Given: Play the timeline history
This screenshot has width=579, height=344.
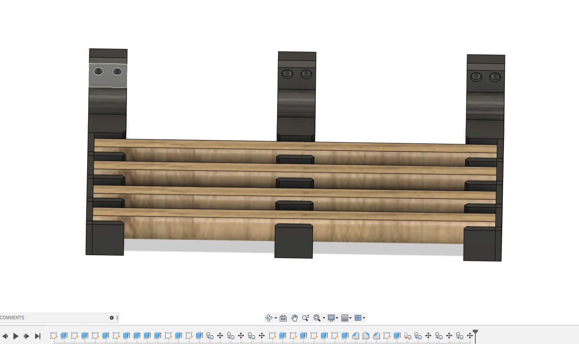Looking at the screenshot, I should pyautogui.click(x=16, y=336).
